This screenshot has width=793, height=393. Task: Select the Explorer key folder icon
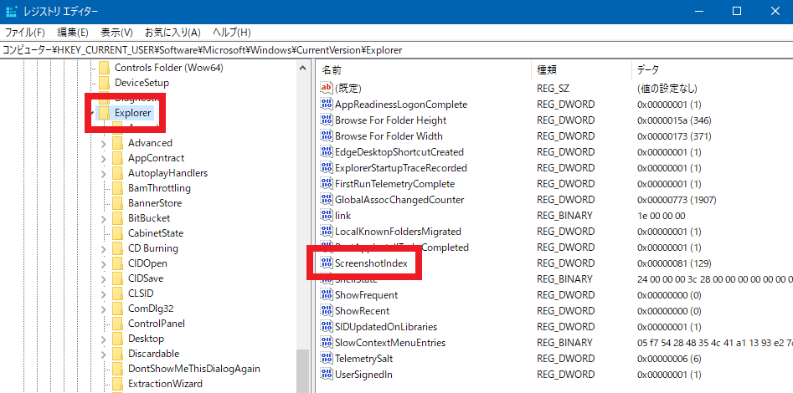[x=104, y=113]
